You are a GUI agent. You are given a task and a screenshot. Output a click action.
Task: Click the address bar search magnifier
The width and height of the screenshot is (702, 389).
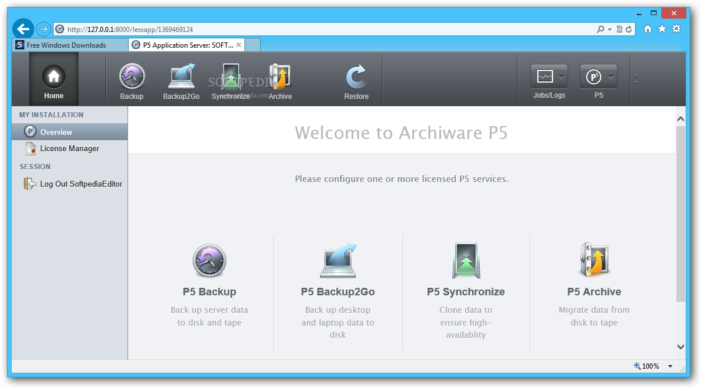pos(600,29)
